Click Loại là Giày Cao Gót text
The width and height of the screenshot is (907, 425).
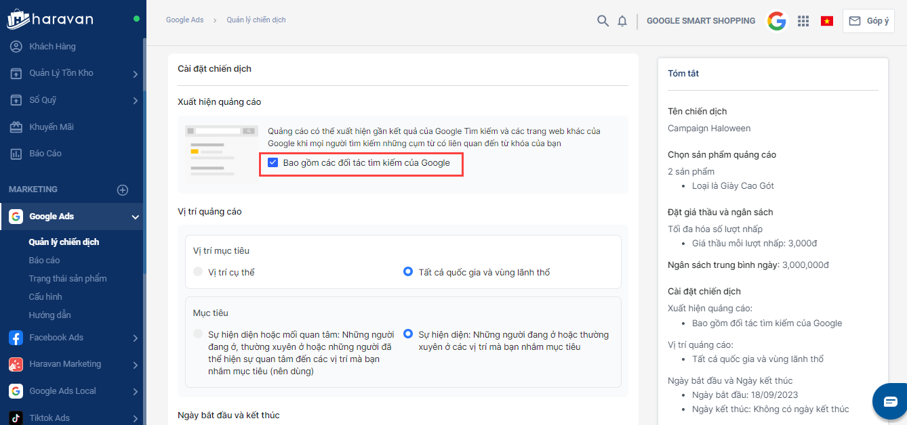coord(733,185)
